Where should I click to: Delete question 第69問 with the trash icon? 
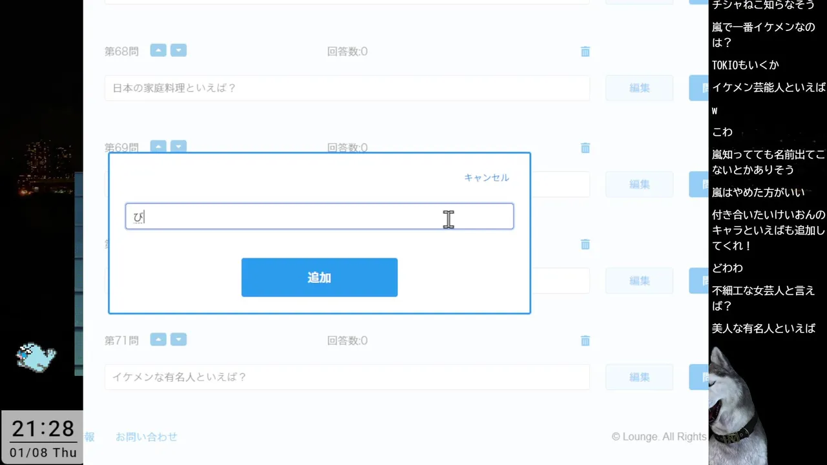pyautogui.click(x=585, y=148)
